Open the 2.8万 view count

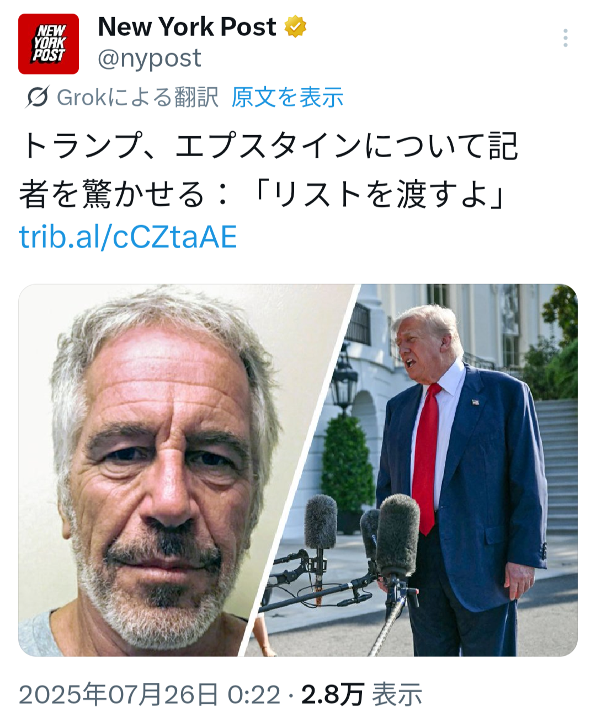pos(333,694)
